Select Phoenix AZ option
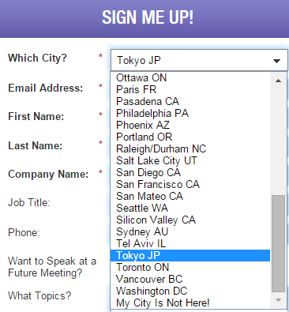 (x=190, y=125)
